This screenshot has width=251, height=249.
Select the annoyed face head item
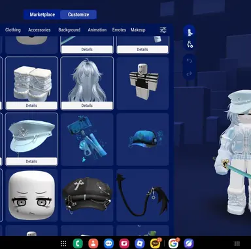[x=31, y=195]
